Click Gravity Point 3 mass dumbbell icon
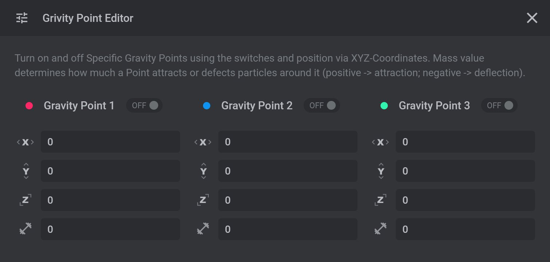Image resolution: width=550 pixels, height=262 pixels. click(381, 229)
